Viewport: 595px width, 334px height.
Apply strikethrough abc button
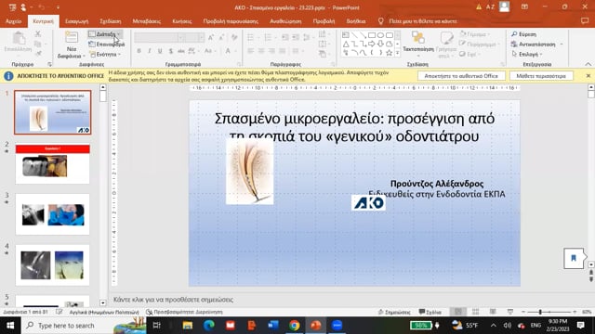(181, 51)
